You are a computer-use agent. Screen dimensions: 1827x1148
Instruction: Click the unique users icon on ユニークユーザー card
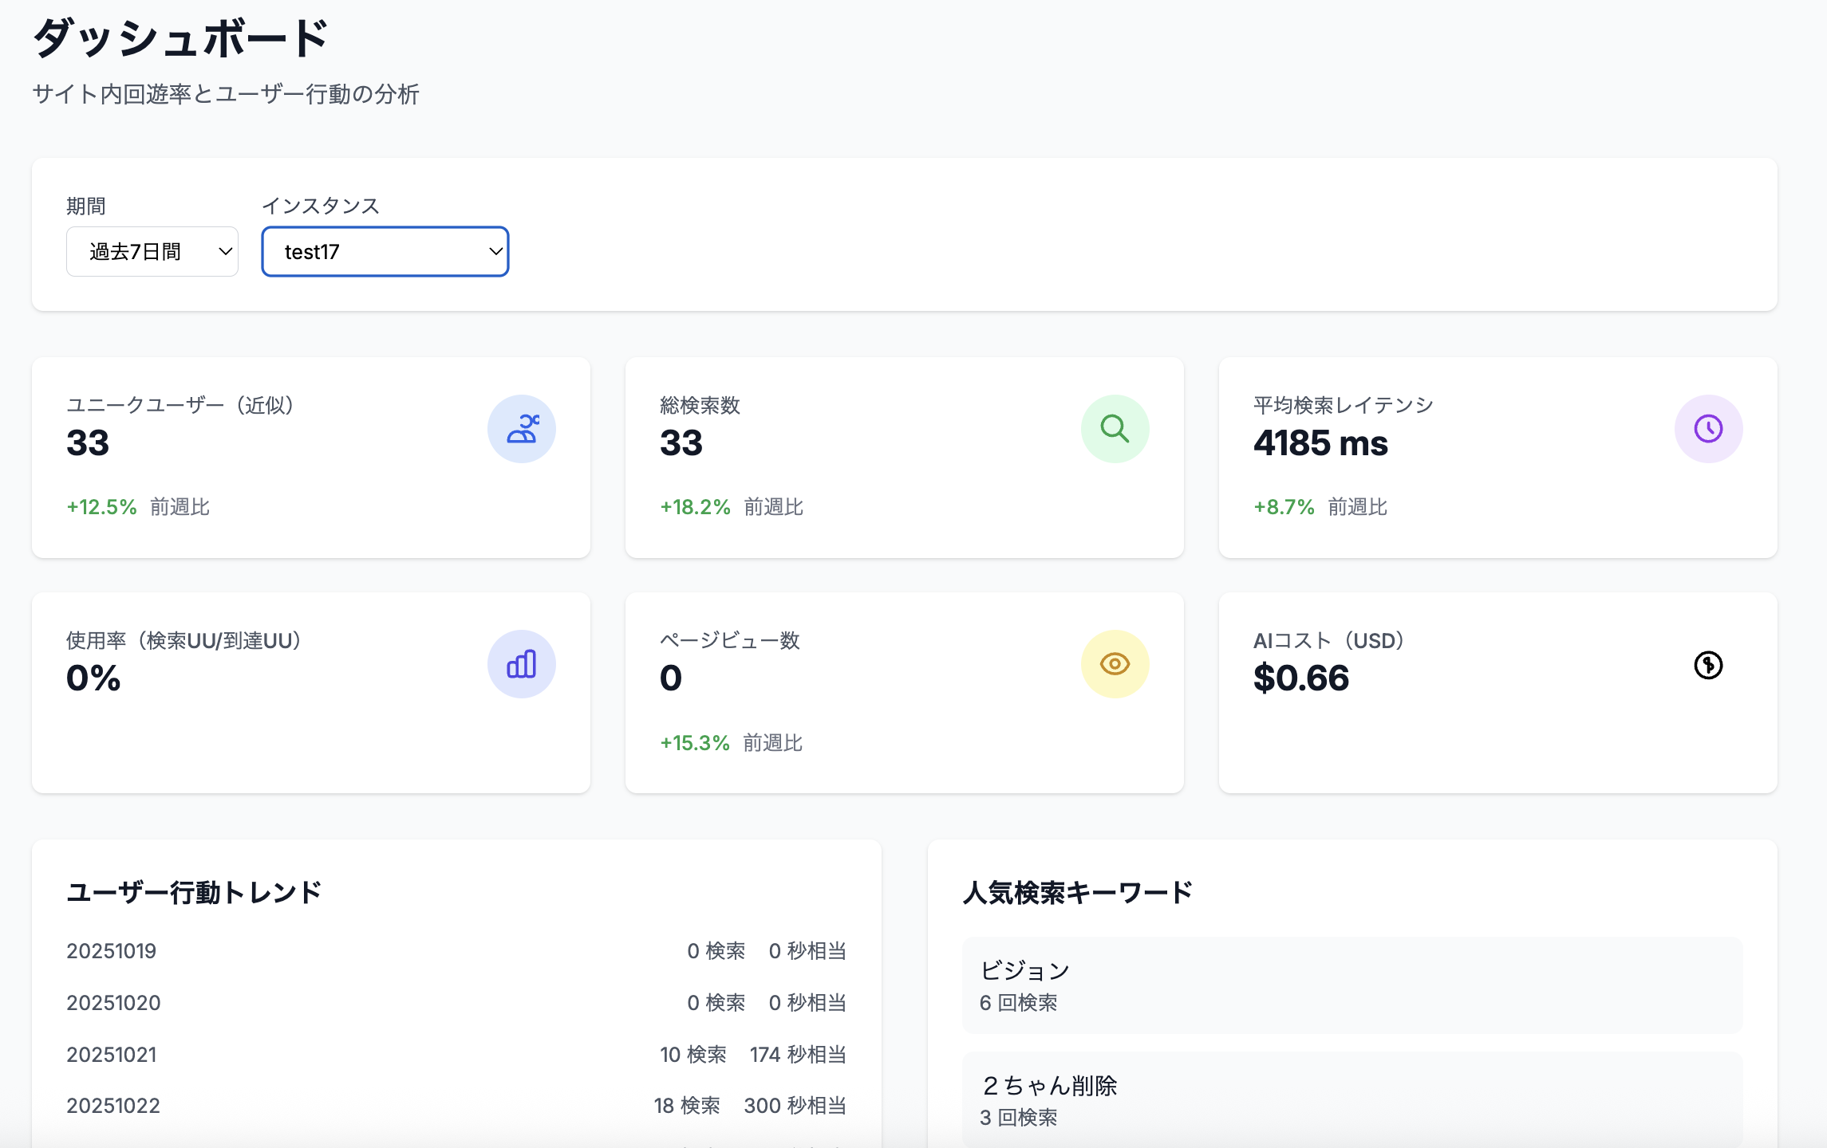[522, 428]
